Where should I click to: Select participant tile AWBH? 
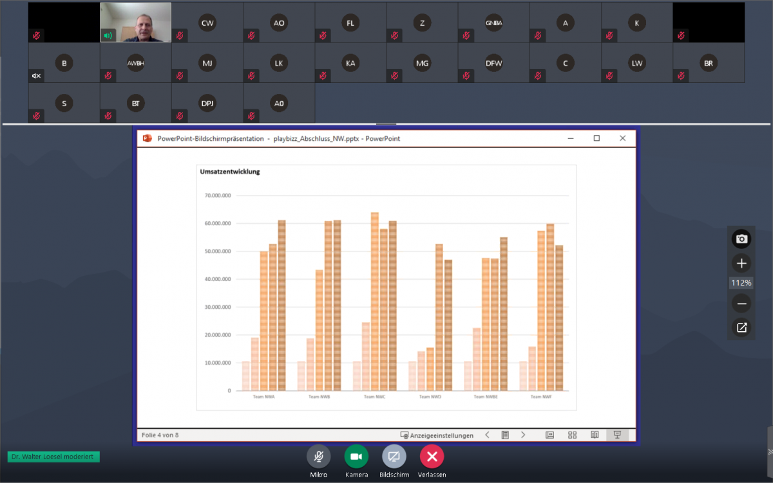pos(136,63)
